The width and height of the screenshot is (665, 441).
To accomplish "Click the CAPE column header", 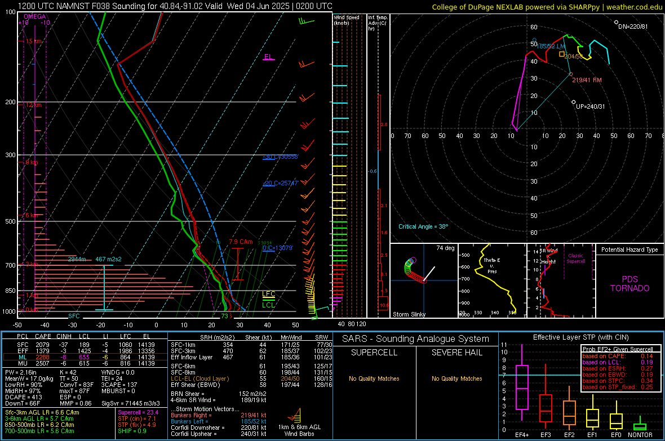I will [x=43, y=336].
